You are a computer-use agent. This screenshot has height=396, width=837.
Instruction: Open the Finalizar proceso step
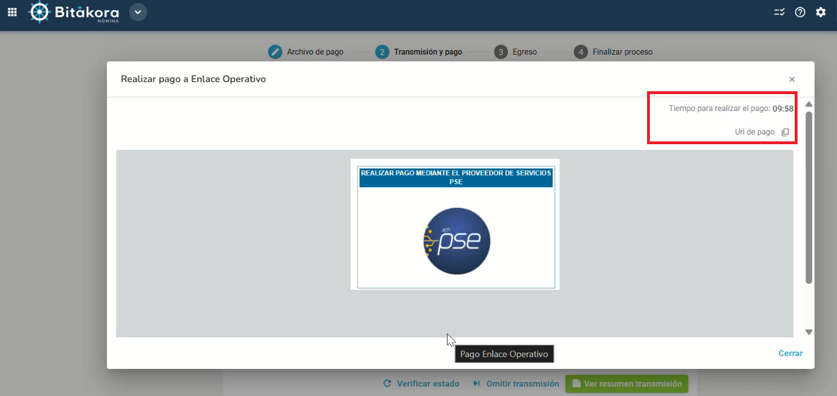(614, 52)
